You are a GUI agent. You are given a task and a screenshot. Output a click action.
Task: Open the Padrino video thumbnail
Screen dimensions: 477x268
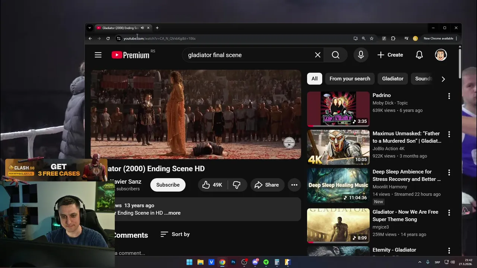[x=338, y=109]
